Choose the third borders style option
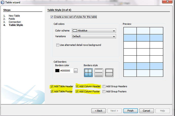The height and width of the screenshot is (116, 175). tap(109, 73)
